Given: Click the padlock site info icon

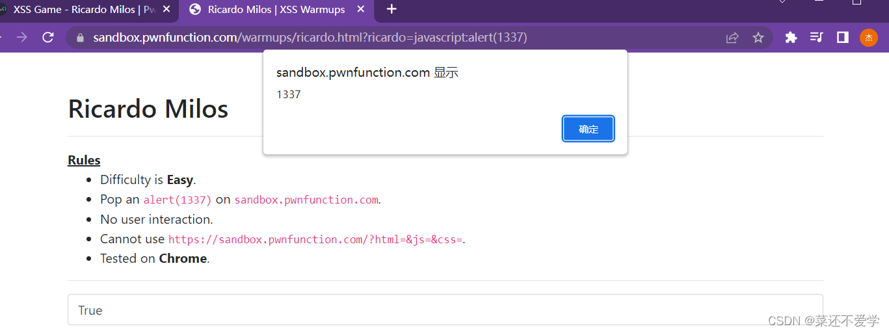Looking at the screenshot, I should coord(81,38).
